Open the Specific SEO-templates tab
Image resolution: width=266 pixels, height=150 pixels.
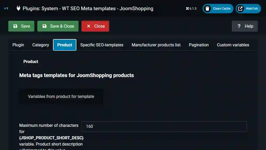[x=102, y=45]
